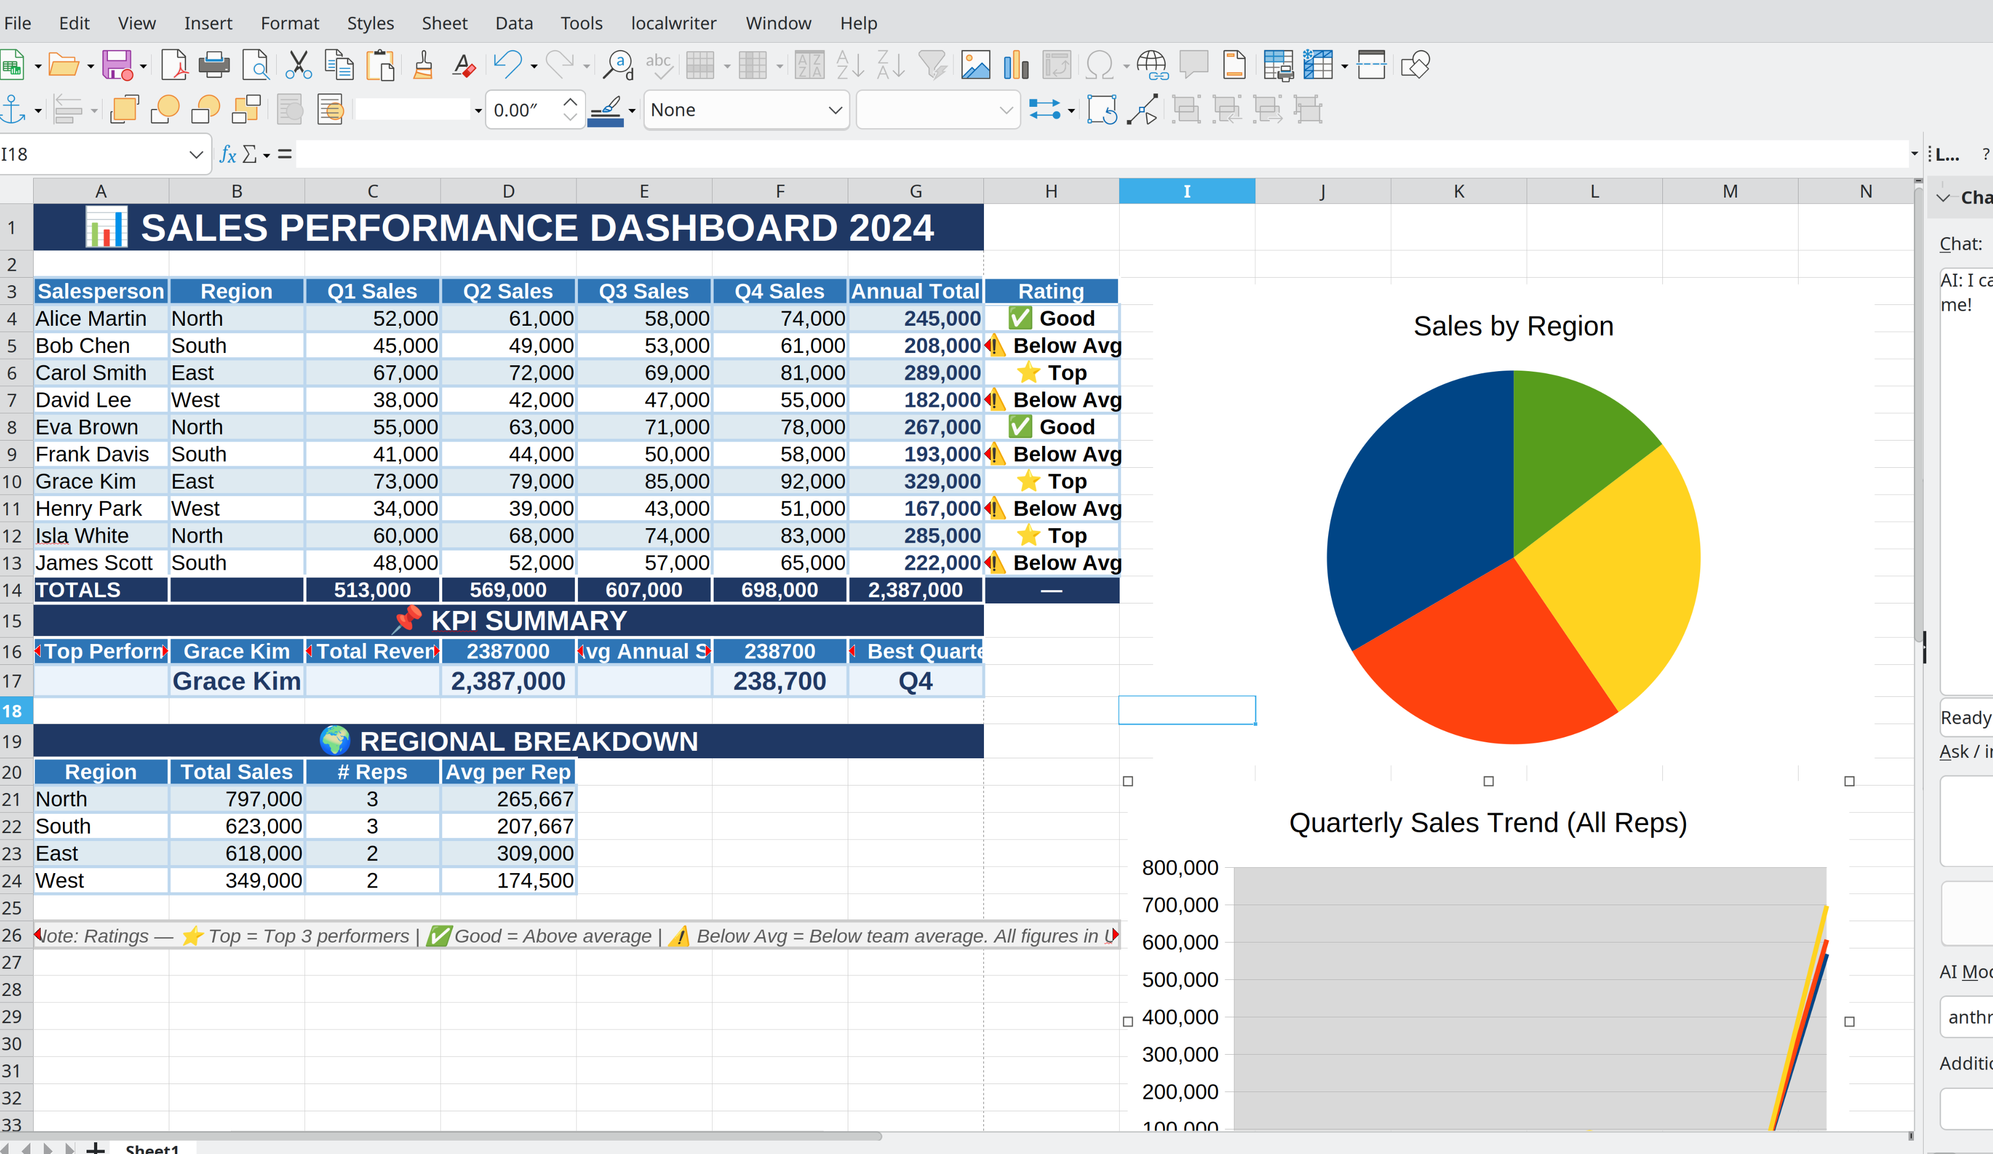The image size is (1993, 1154).
Task: Select the '2,387,000' Annual Total cell
Action: click(x=915, y=590)
